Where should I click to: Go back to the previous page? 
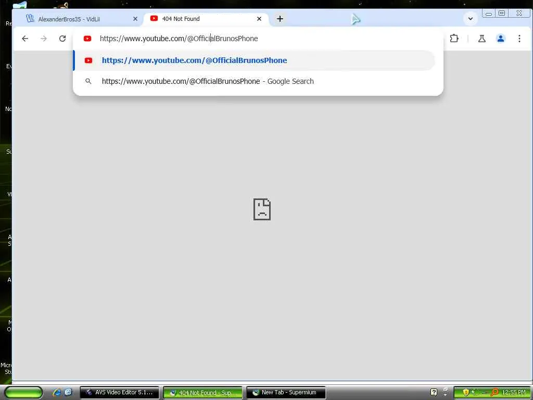pyautogui.click(x=25, y=39)
